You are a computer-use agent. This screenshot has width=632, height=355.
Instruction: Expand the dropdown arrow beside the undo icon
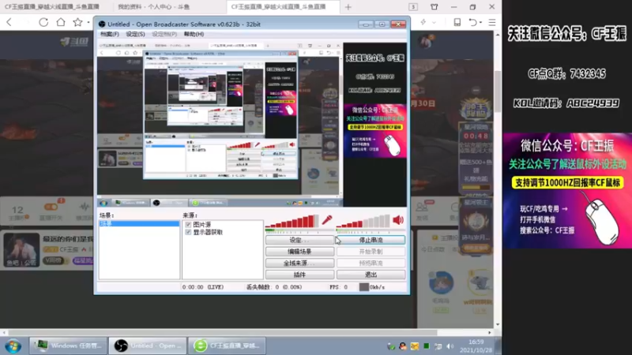[x=481, y=23]
